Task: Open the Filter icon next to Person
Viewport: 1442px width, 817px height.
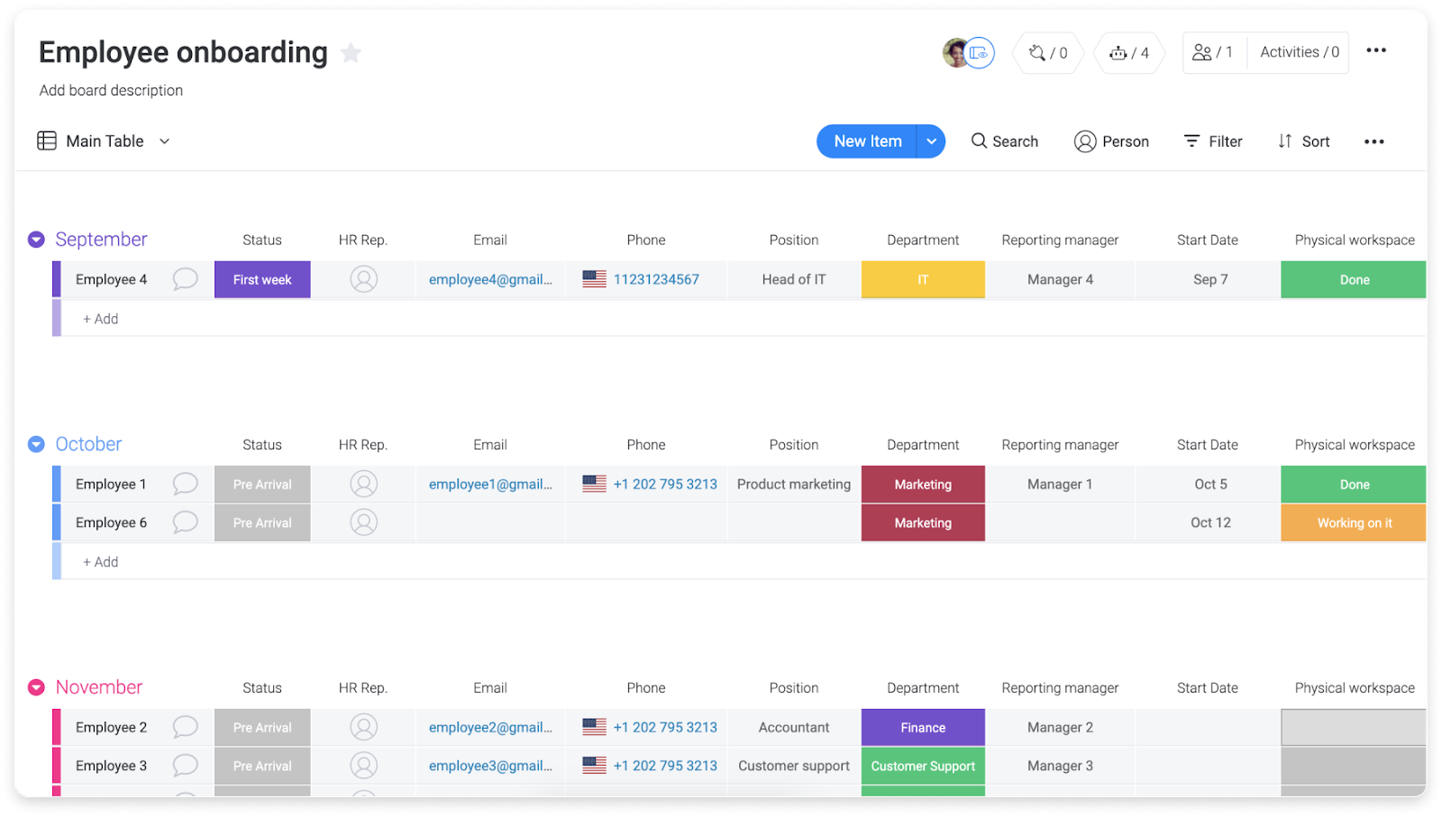Action: (x=1191, y=141)
